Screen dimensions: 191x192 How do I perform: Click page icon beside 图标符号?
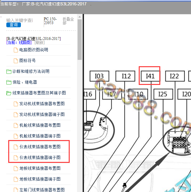(x=16, y=61)
